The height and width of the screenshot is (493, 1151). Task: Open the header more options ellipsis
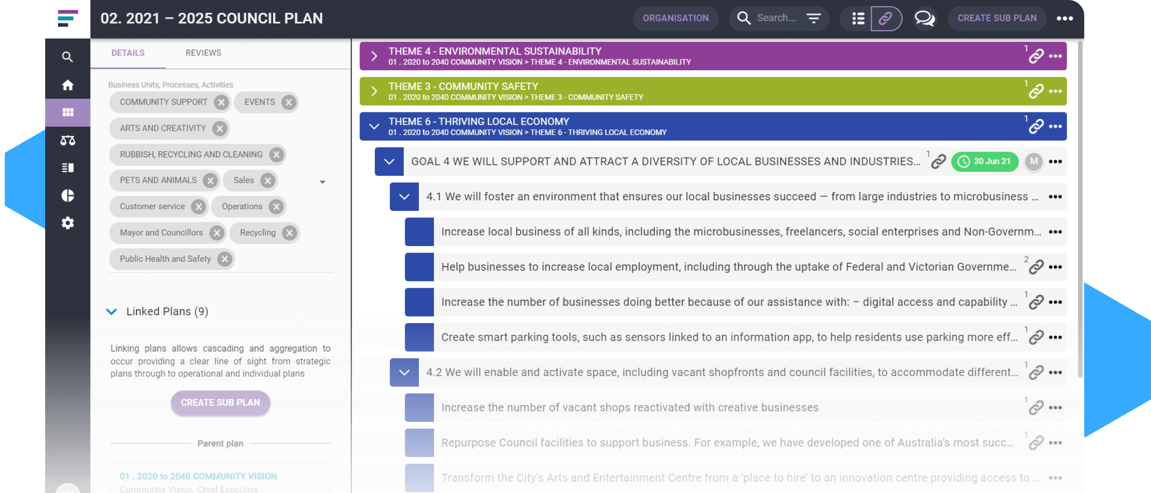(x=1065, y=19)
